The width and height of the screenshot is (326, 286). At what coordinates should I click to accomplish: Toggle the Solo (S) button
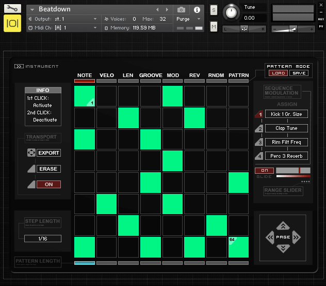click(x=214, y=10)
